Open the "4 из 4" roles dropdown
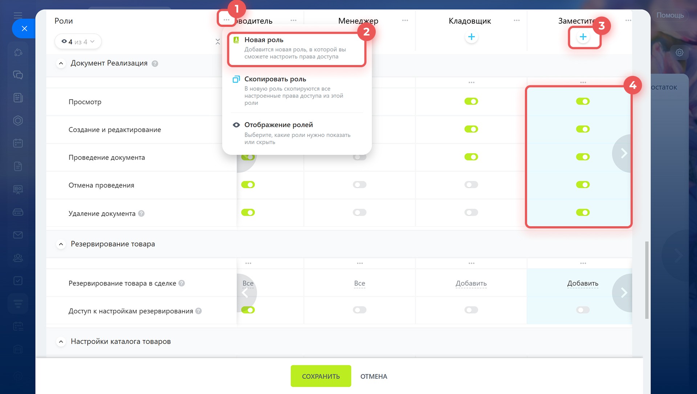Viewport: 697px width, 394px height. pyautogui.click(x=78, y=42)
